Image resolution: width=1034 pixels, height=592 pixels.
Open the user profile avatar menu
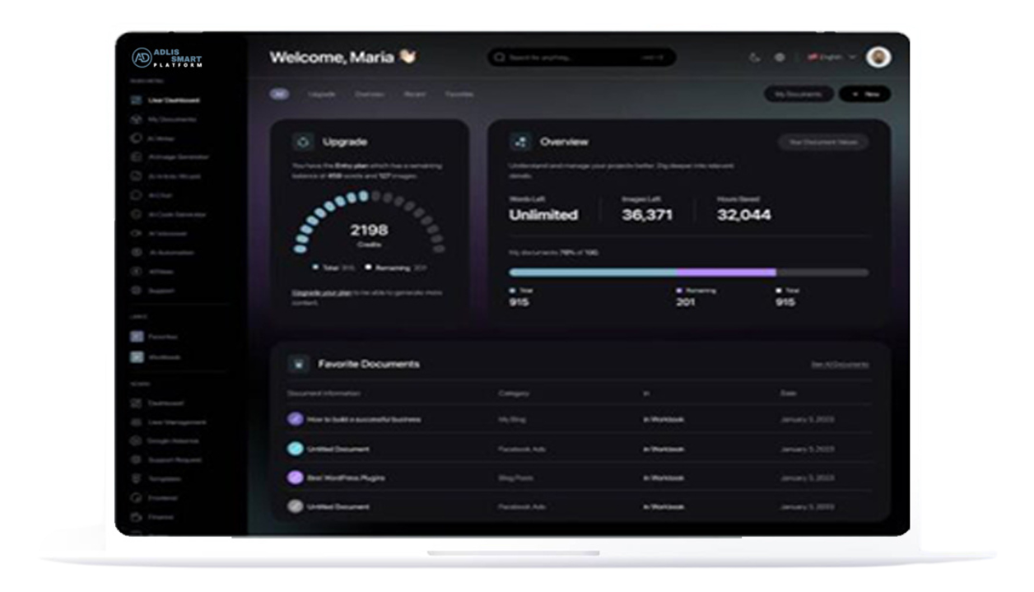pos(878,57)
